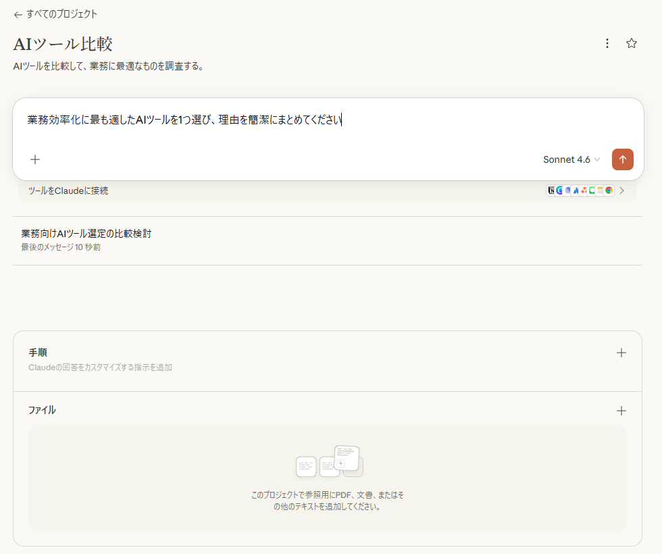
Task: Open the Sonnet 4.6 model dropdown
Action: (x=571, y=159)
